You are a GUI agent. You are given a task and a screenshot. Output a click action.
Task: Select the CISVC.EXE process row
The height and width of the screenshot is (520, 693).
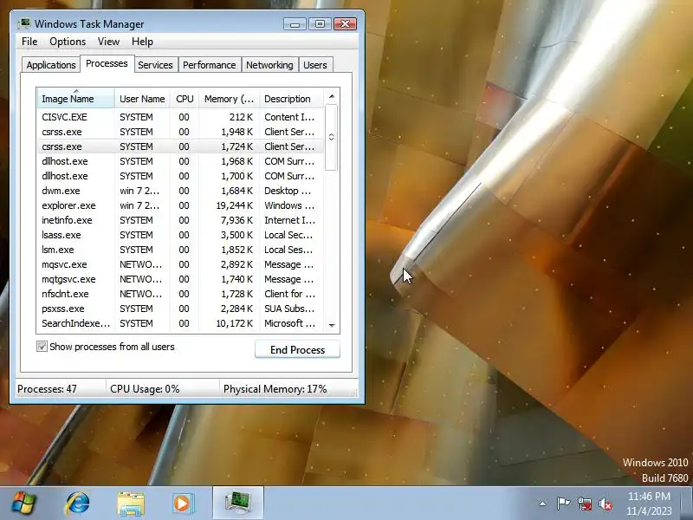(180, 117)
